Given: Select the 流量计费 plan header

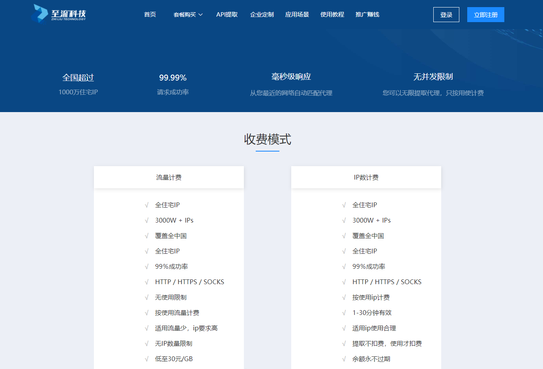Looking at the screenshot, I should 169,178.
